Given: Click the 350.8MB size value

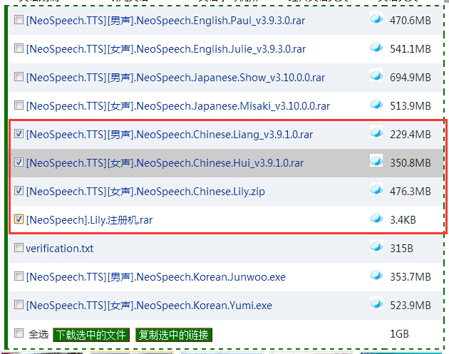Looking at the screenshot, I should coord(411,163).
